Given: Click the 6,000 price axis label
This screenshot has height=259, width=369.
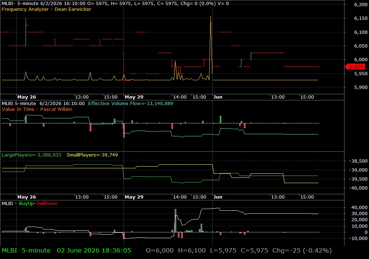Looking at the screenshot, I should point(361,60).
